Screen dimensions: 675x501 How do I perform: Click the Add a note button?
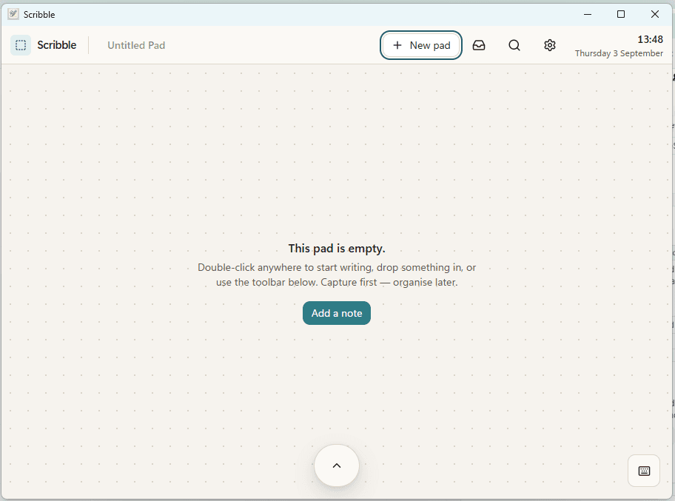337,313
